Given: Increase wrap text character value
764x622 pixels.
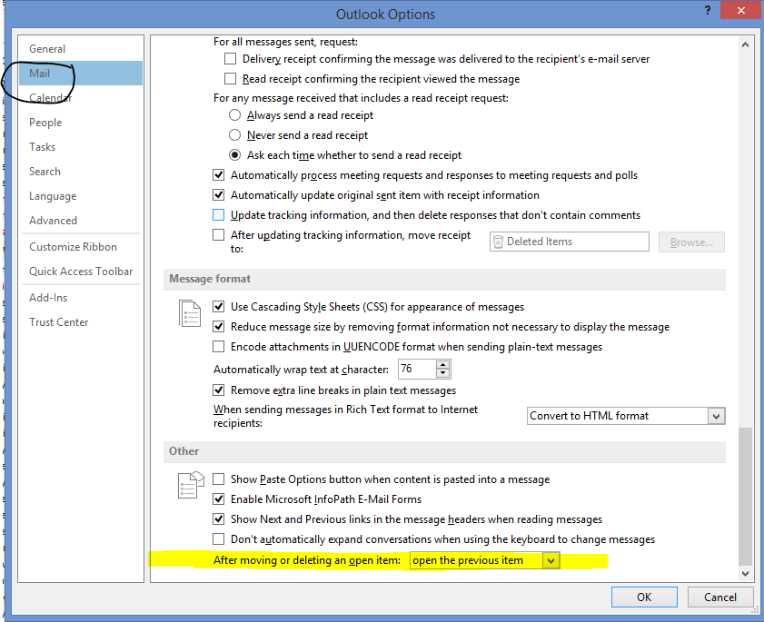Looking at the screenshot, I should pos(442,365).
